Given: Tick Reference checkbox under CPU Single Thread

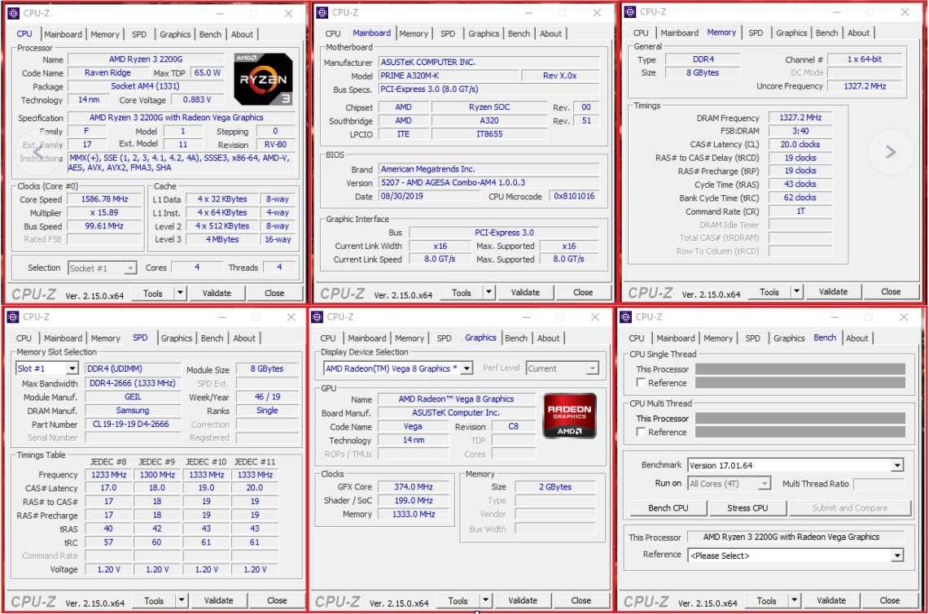Looking at the screenshot, I should coord(641,382).
